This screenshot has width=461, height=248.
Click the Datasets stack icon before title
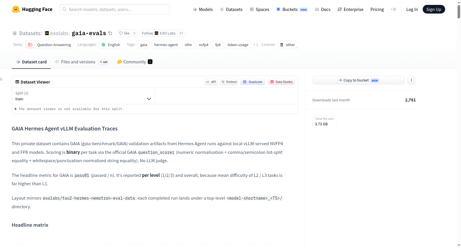pos(15,33)
